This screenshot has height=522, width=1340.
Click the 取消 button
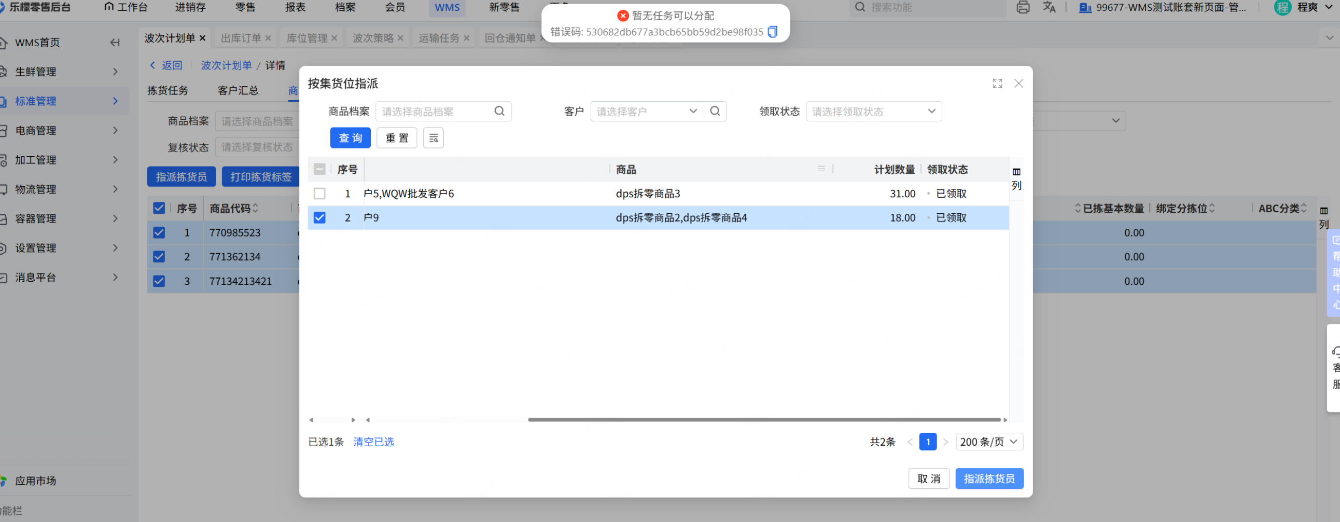coord(929,479)
